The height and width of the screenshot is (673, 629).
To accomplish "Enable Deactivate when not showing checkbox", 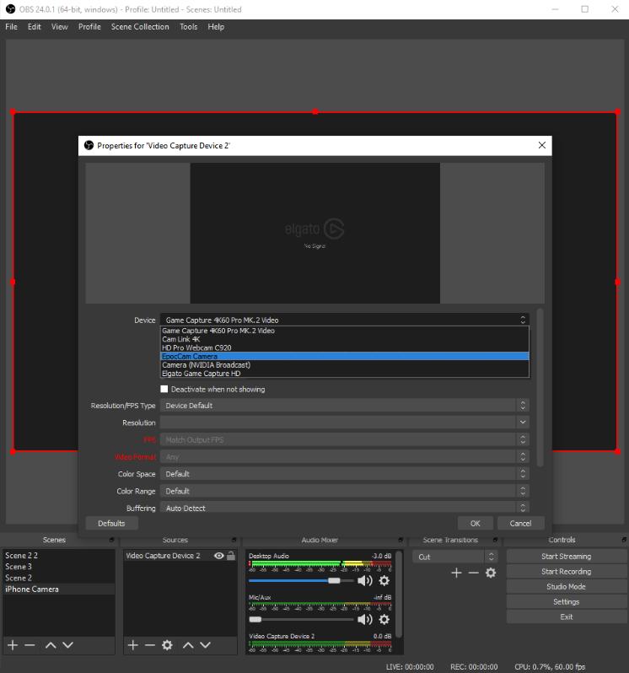I will [164, 389].
